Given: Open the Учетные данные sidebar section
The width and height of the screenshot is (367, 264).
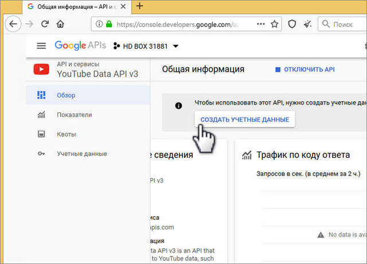Looking at the screenshot, I should point(88,154).
